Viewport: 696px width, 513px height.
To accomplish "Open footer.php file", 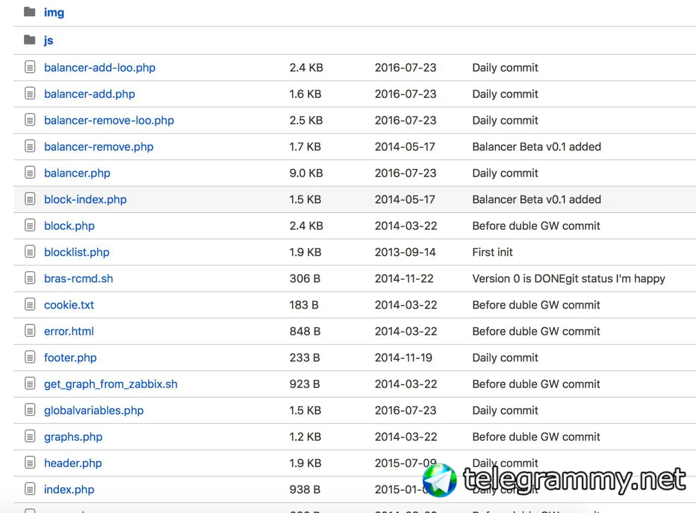I will click(x=70, y=358).
